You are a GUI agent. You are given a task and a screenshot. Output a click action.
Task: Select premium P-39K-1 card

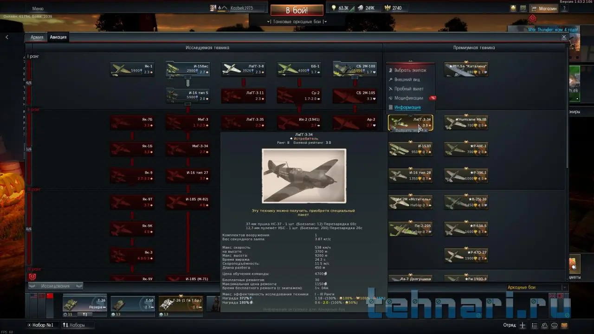(466, 175)
